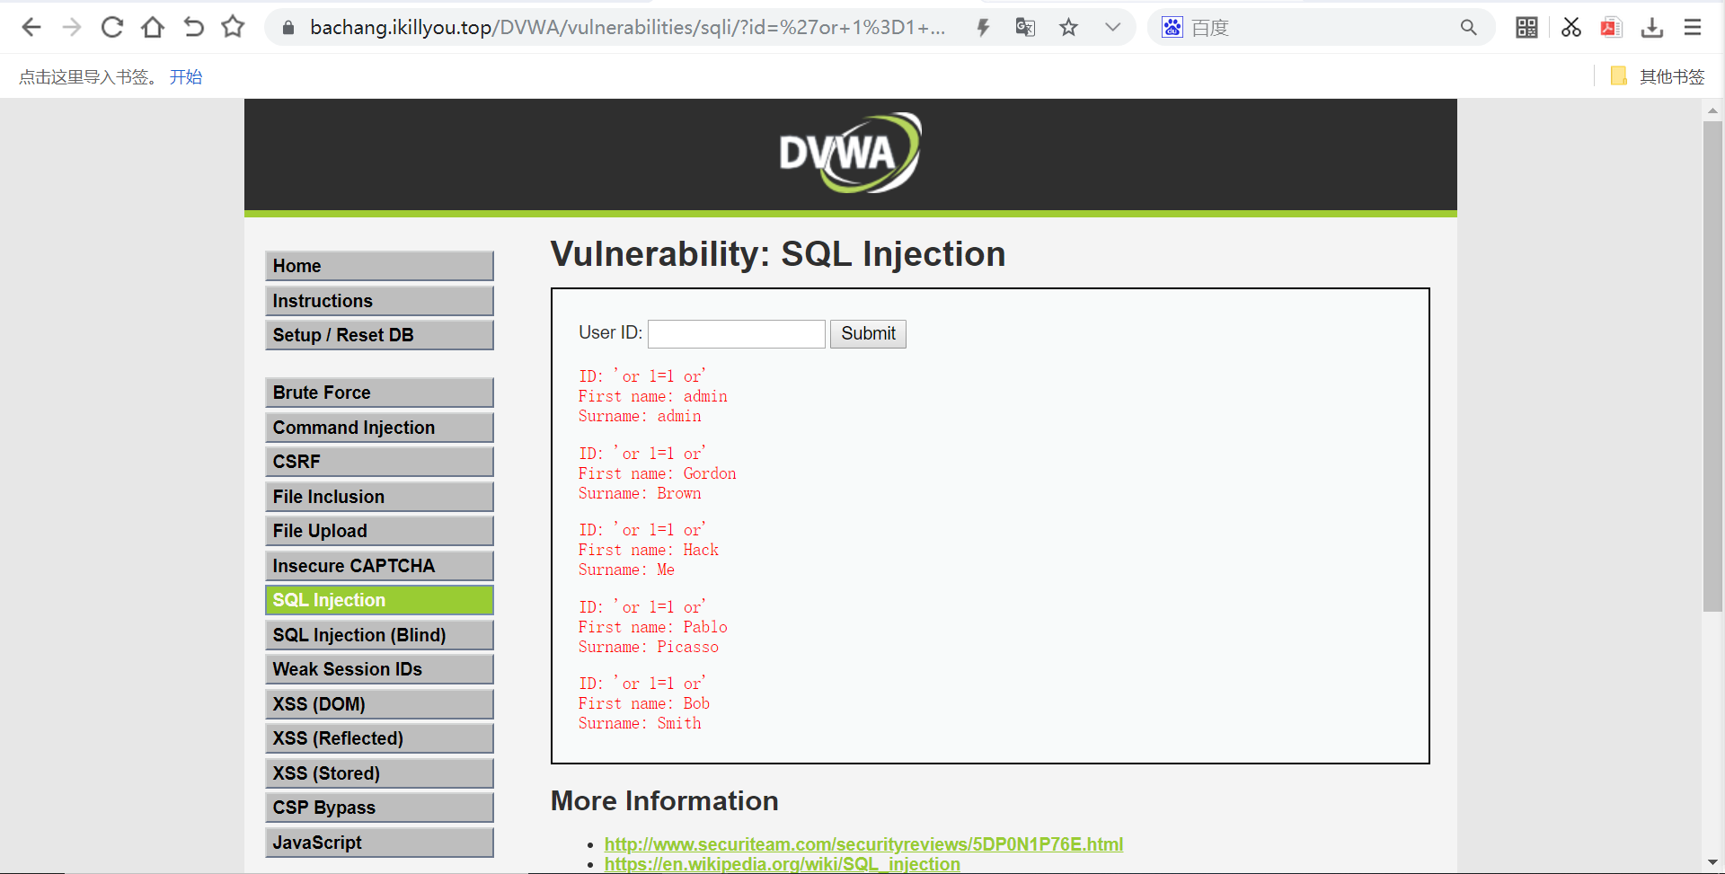Click the undo/restore closed tab icon
Screen dimensions: 1725x874
(x=193, y=27)
